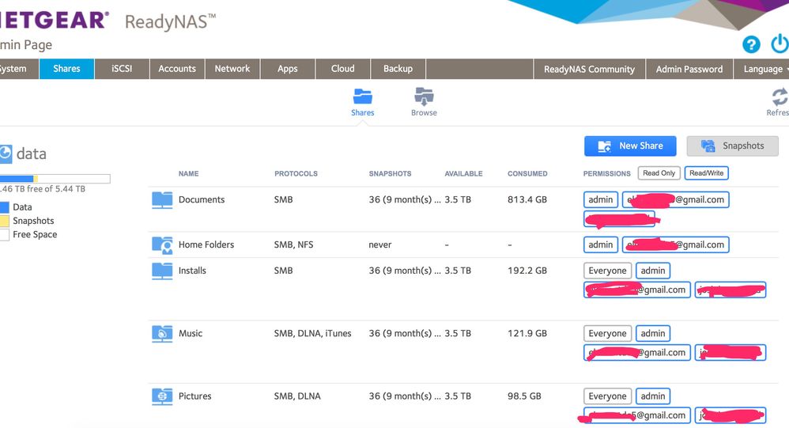Click the admin permission tag for Home Folders
Image resolution: width=789 pixels, height=428 pixels.
click(x=601, y=244)
